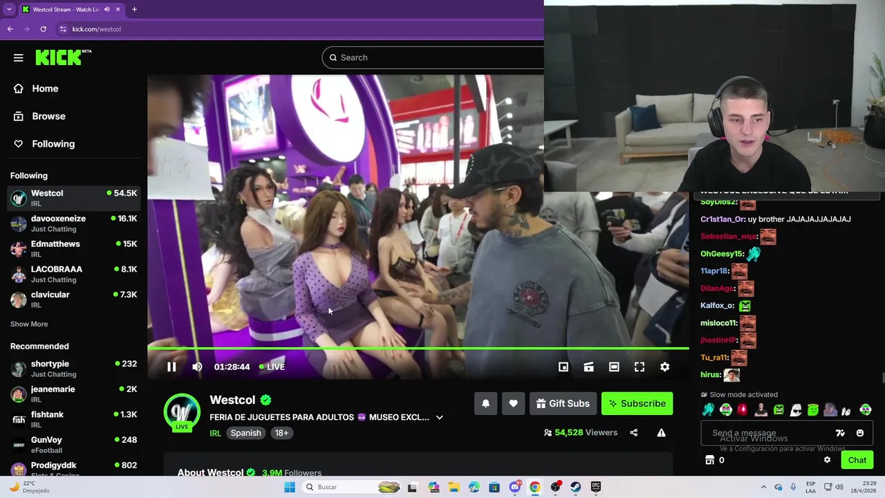
Task: Open chat settings gear
Action: 827,460
